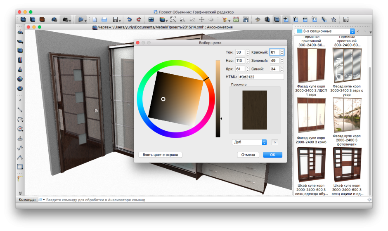Select the cone primitive tool
The image size is (388, 231).
pos(20,69)
